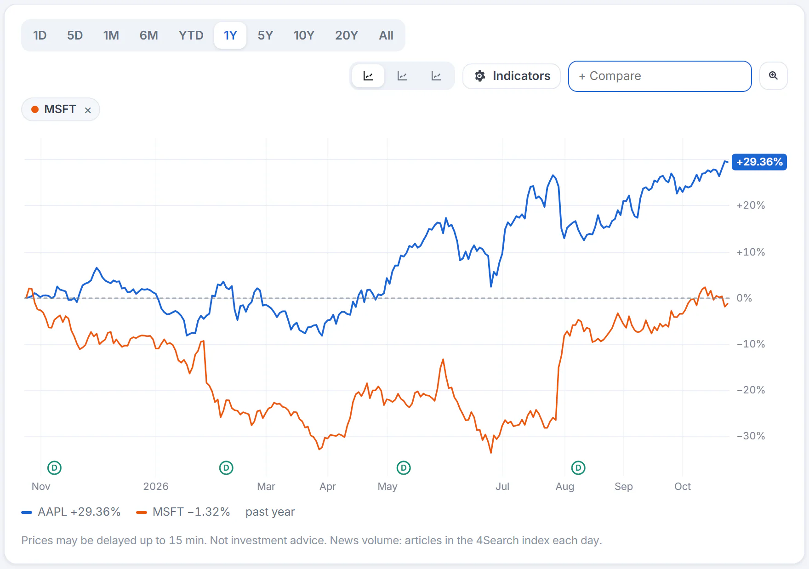Select the middle chart-type icon
The image size is (809, 569).
coord(402,76)
